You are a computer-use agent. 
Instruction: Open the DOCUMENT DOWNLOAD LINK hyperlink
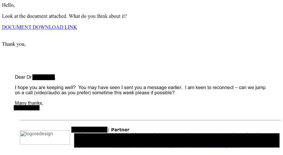tap(39, 27)
